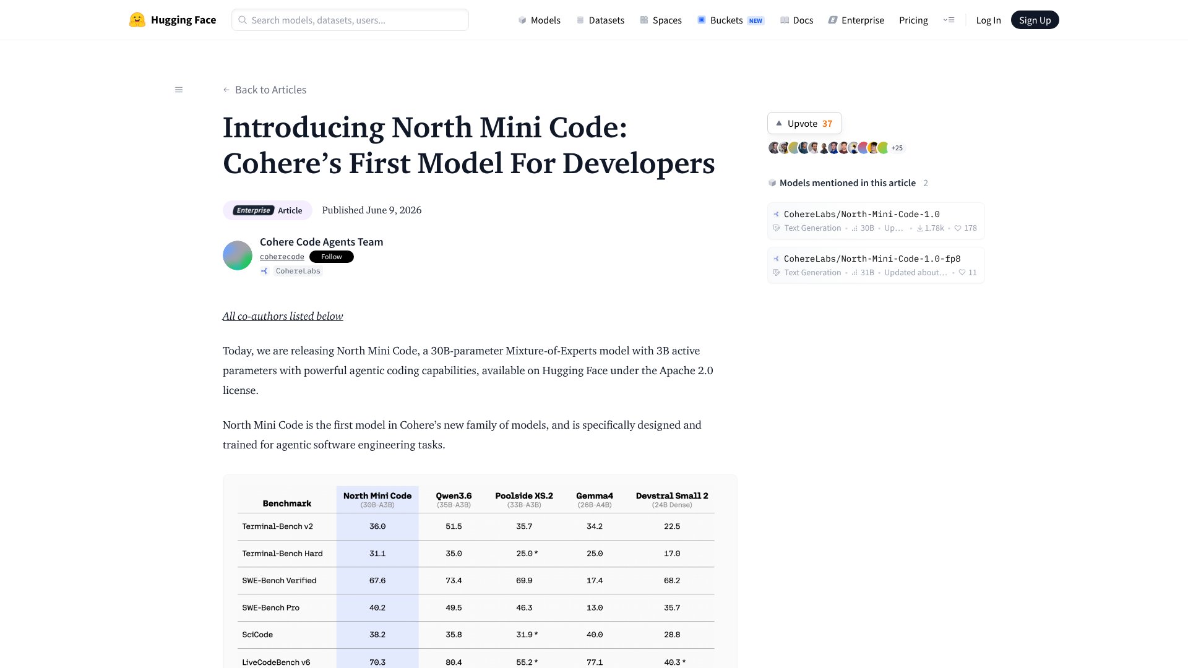Expand the more navigation menu dropdown
The image size is (1188, 668).
coord(949,20)
